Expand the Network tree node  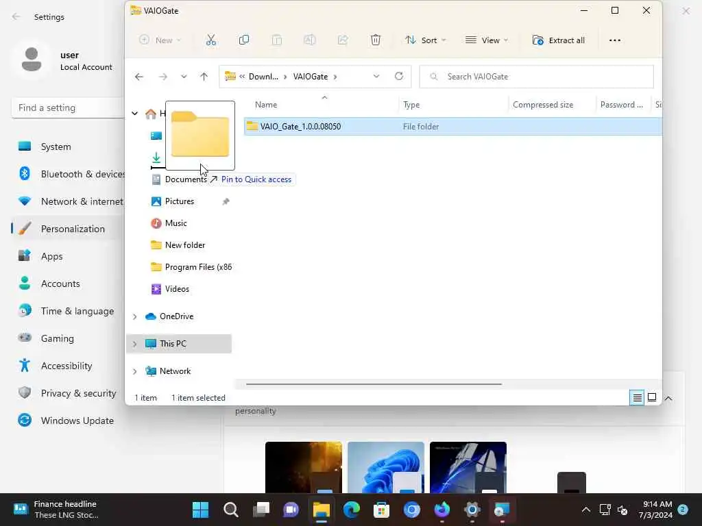[135, 371]
